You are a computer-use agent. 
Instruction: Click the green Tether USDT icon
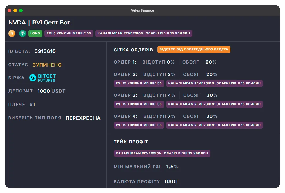(23, 33)
